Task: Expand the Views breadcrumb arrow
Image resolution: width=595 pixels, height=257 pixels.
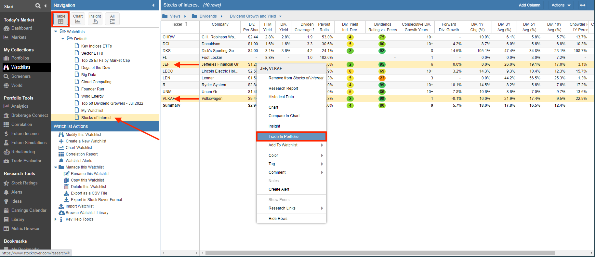Action: tap(185, 16)
